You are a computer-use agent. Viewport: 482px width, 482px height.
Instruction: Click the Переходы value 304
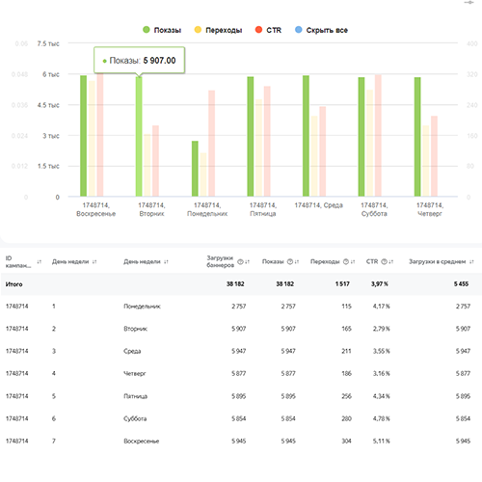point(346,442)
